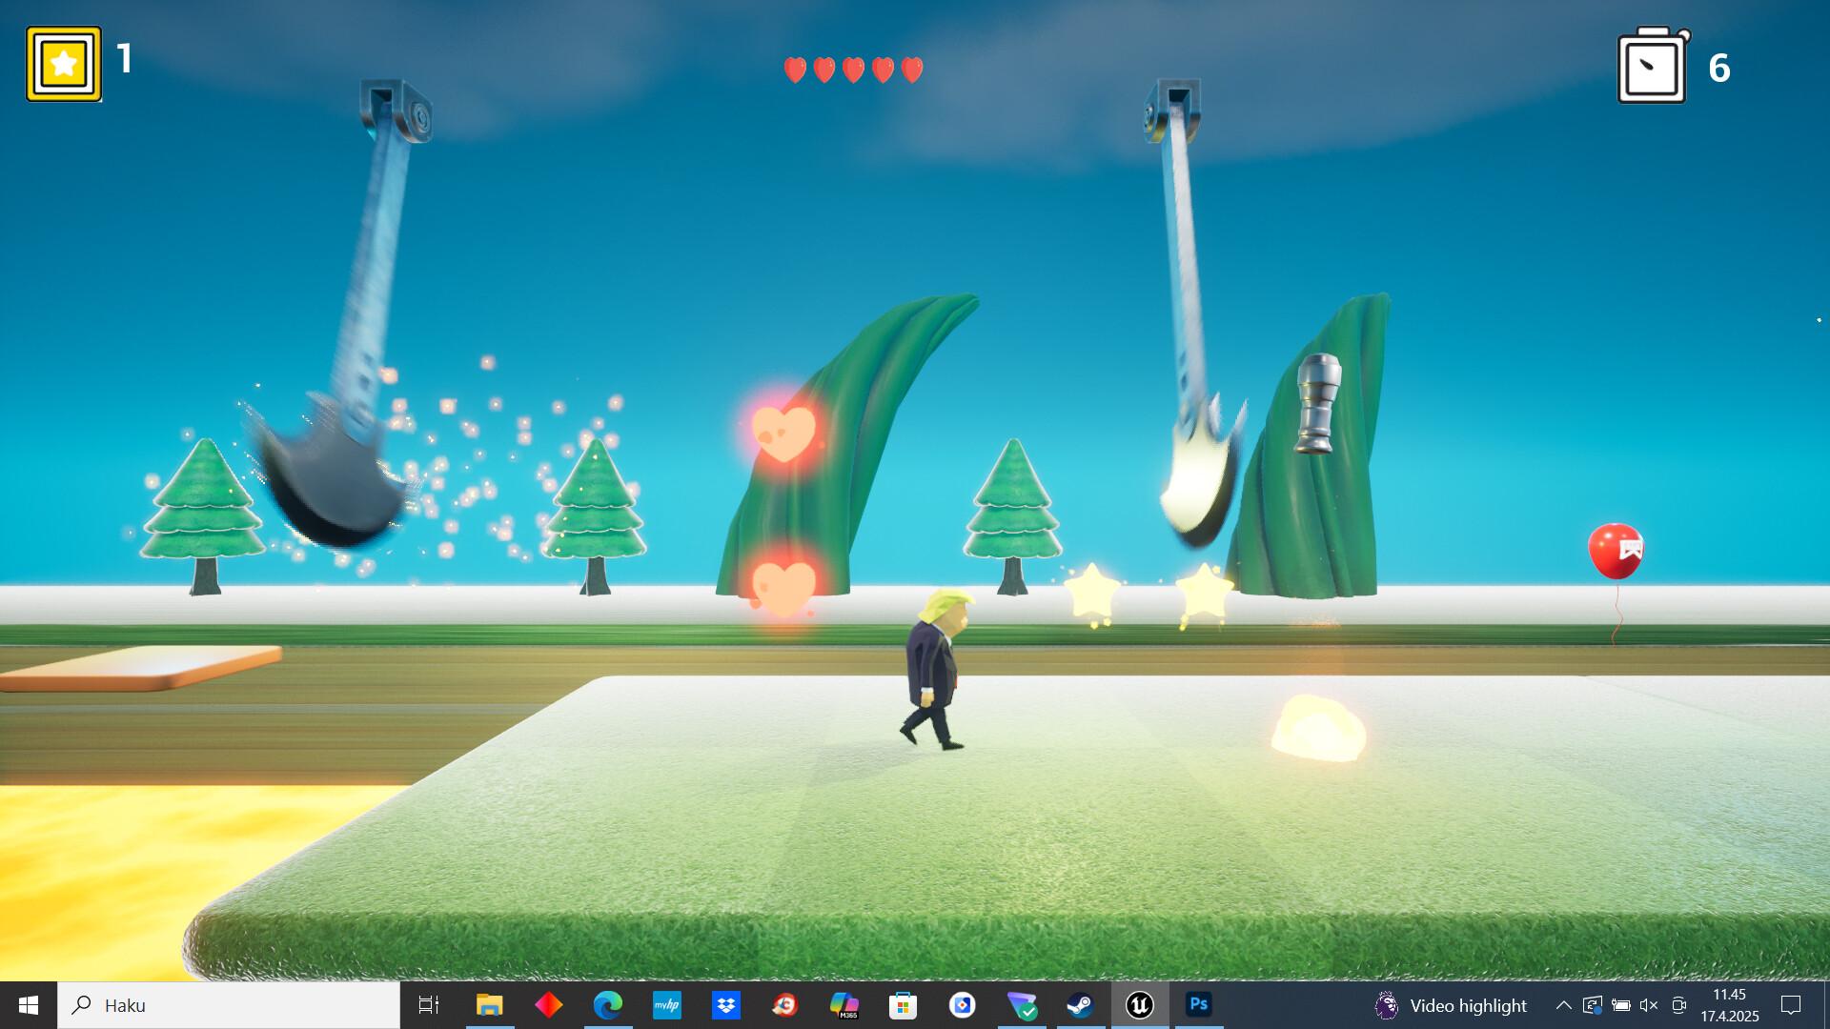Open the calendar by clicking the date

pyautogui.click(x=1730, y=1005)
